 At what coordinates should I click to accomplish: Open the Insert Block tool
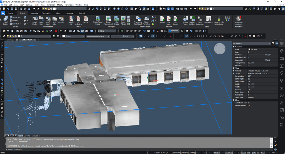[6, 20]
